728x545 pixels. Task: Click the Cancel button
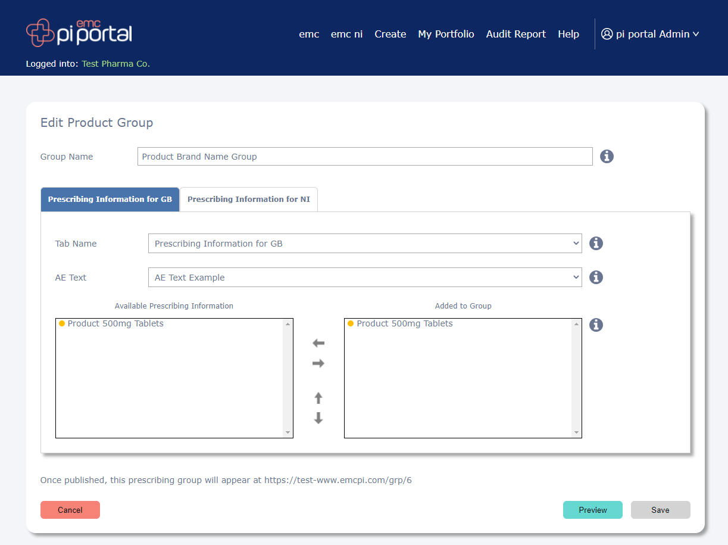coord(70,510)
